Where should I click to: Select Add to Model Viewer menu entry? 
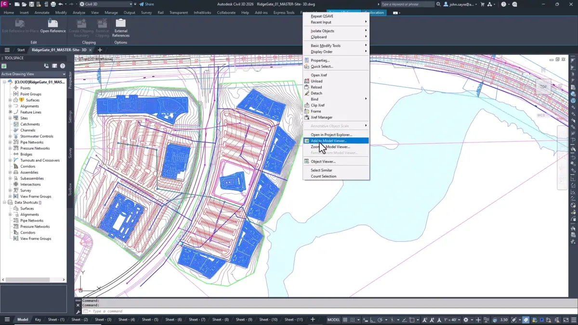336,141
